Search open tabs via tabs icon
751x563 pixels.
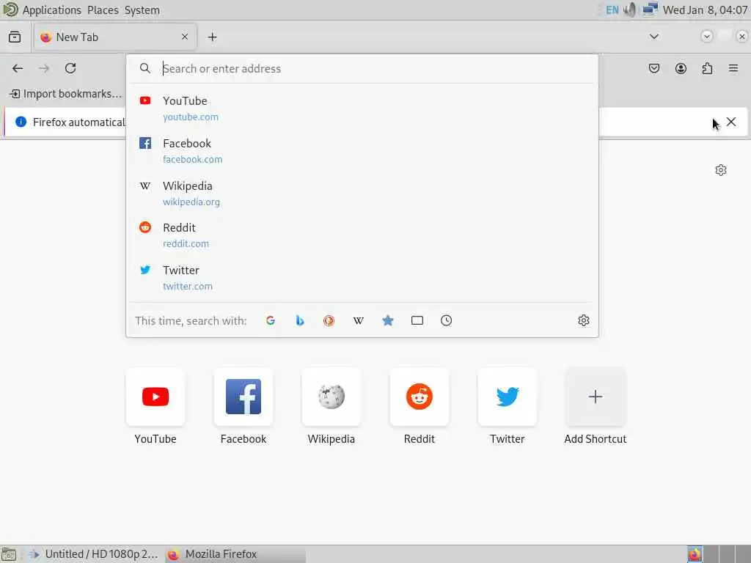417,321
